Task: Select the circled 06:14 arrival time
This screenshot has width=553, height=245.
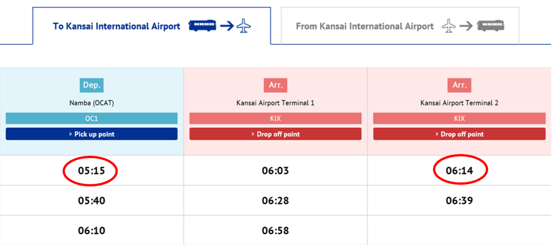Action: coord(459,171)
